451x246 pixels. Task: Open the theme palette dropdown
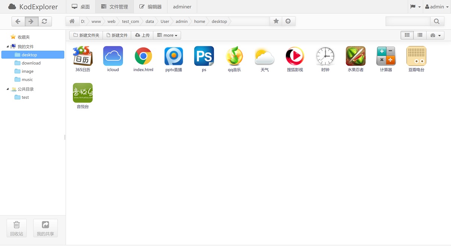[435, 35]
